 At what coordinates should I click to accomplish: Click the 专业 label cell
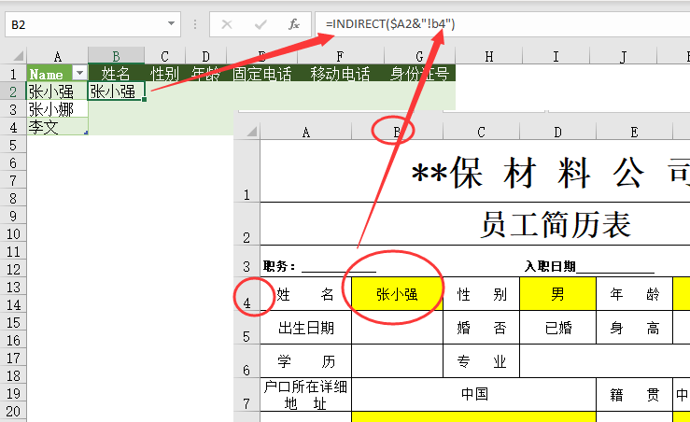[x=481, y=360]
